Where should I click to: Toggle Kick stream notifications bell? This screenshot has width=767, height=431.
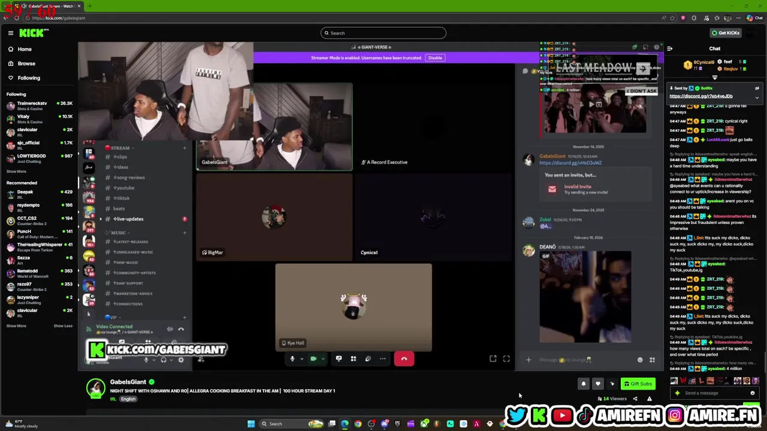coord(583,384)
